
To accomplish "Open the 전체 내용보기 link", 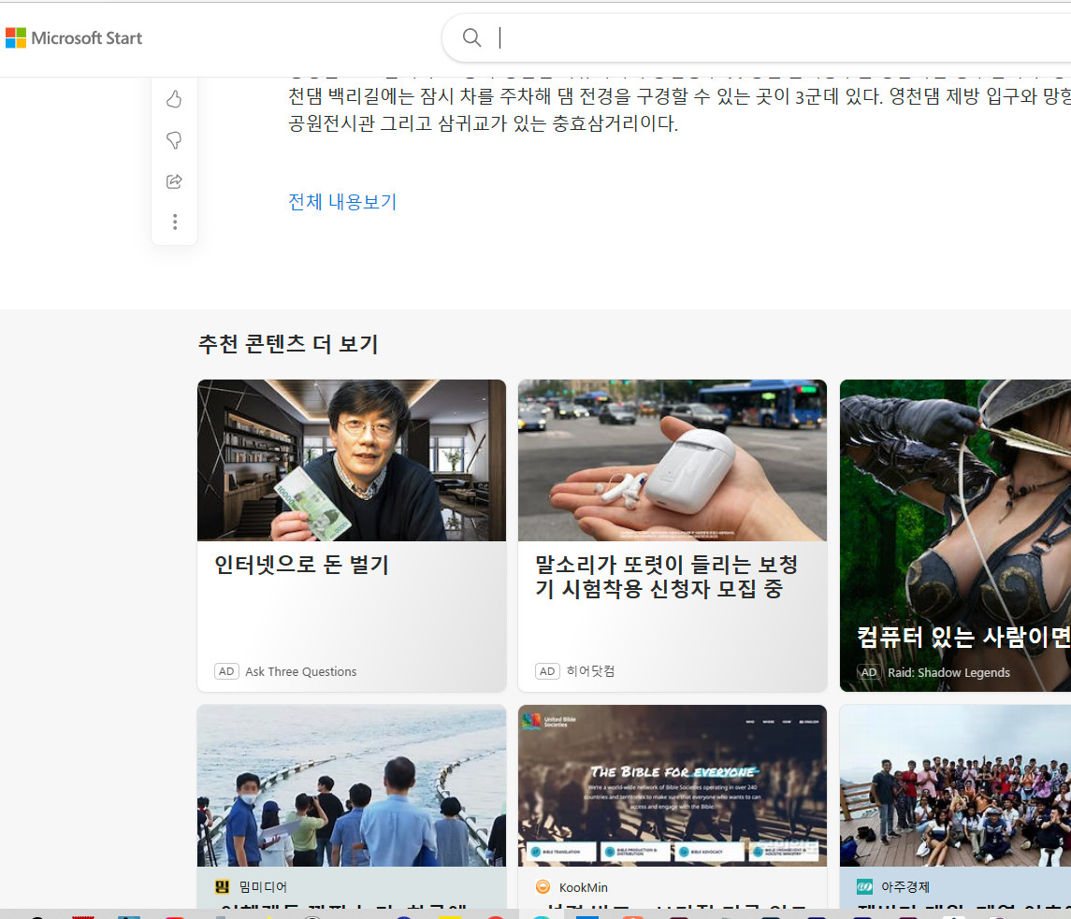I will tap(342, 202).
